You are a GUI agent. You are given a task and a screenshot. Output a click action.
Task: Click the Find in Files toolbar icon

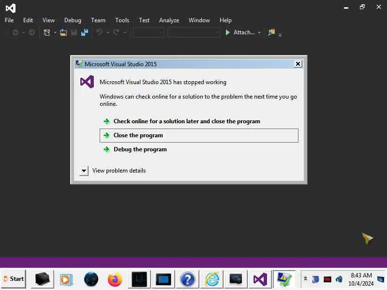point(271,32)
